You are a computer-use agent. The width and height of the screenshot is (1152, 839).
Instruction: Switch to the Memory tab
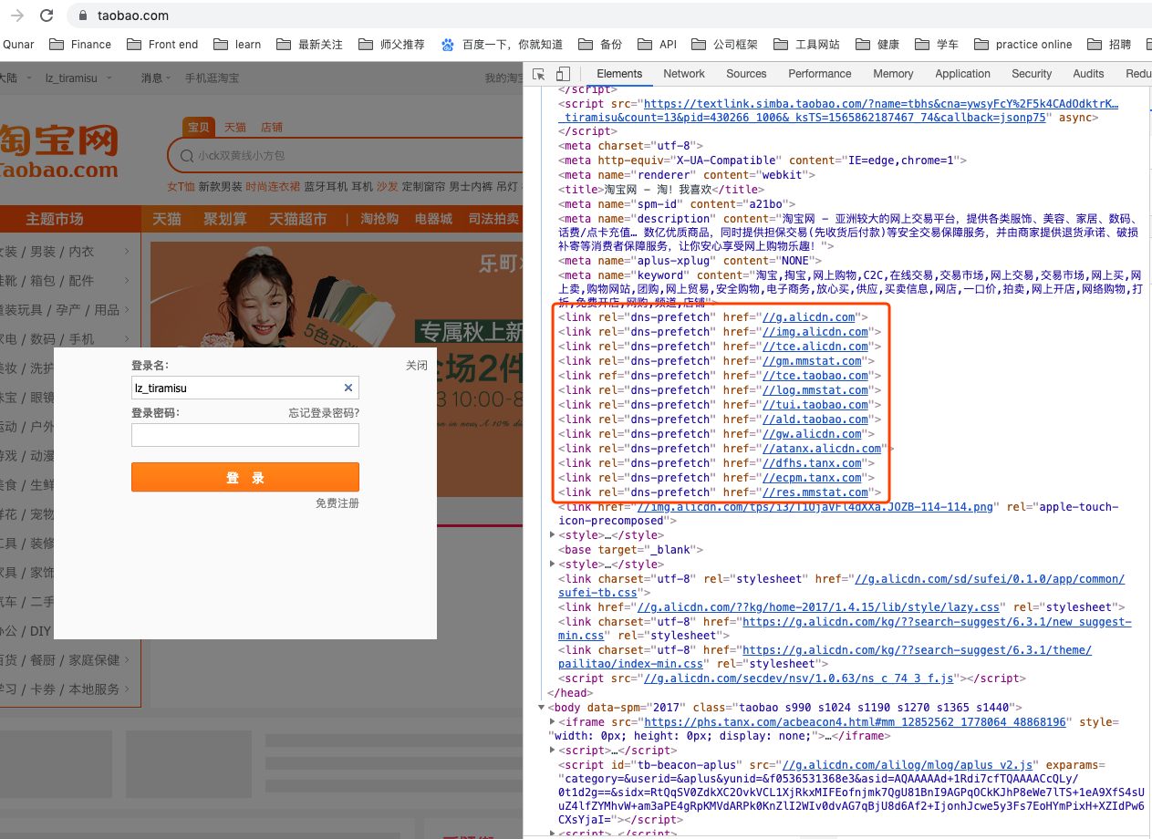click(893, 74)
